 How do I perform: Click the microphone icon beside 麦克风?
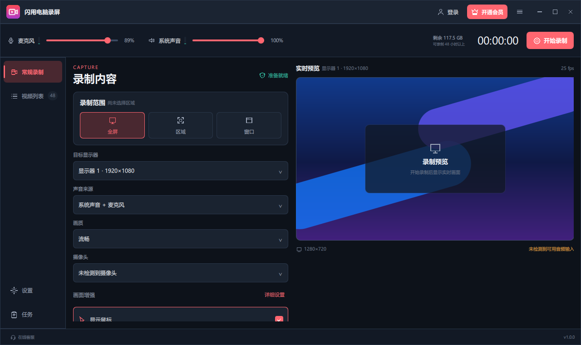pyautogui.click(x=11, y=40)
